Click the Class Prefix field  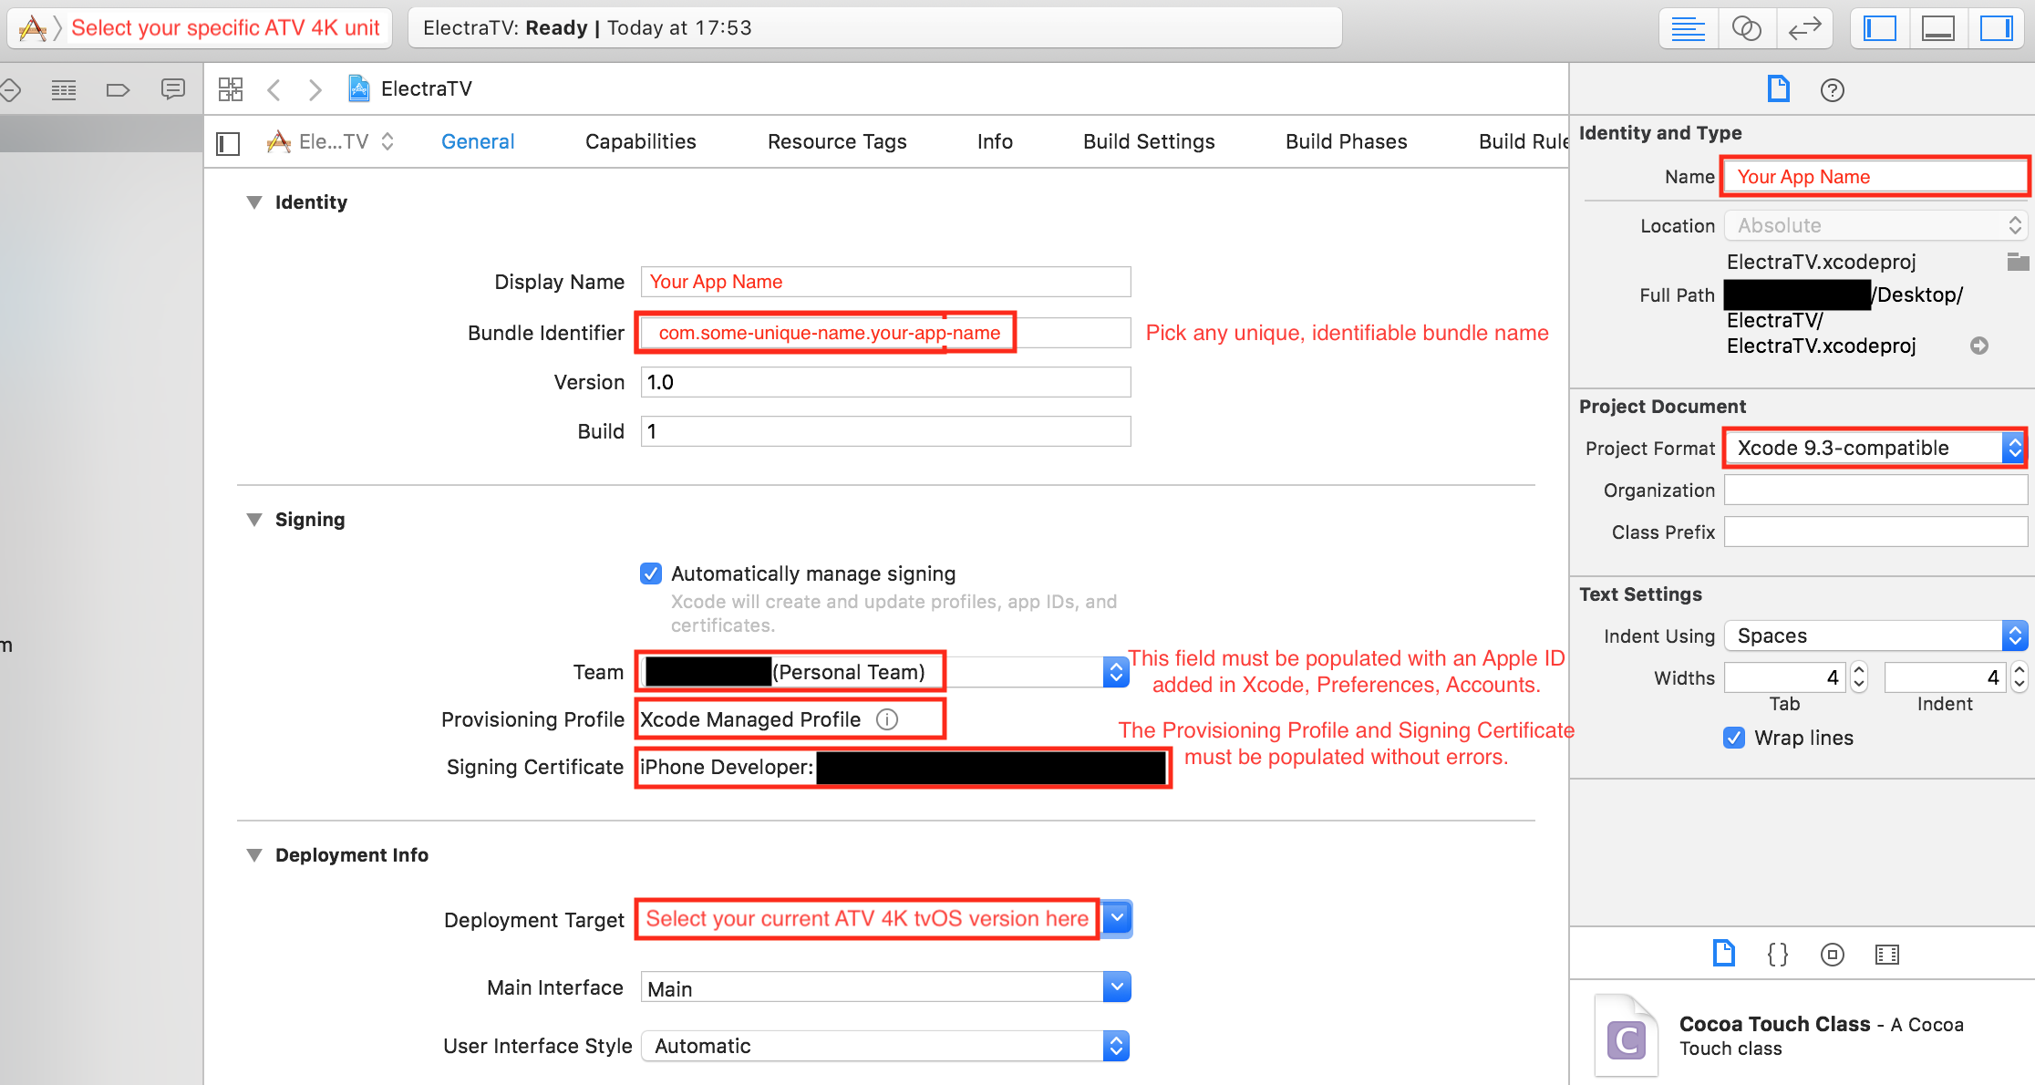(x=1875, y=532)
